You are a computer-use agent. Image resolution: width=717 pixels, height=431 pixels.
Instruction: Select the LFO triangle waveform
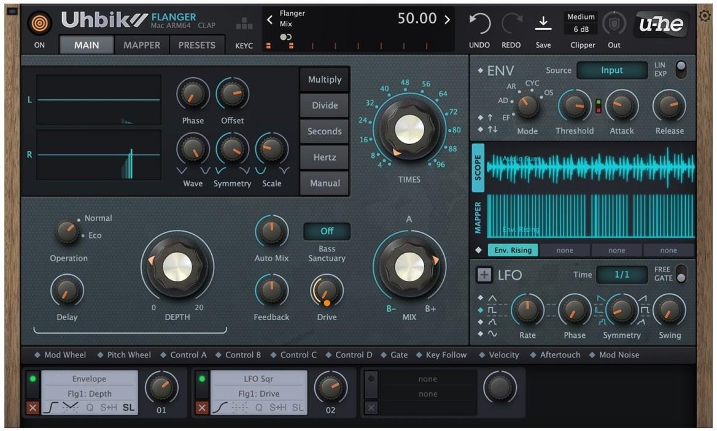tap(492, 298)
